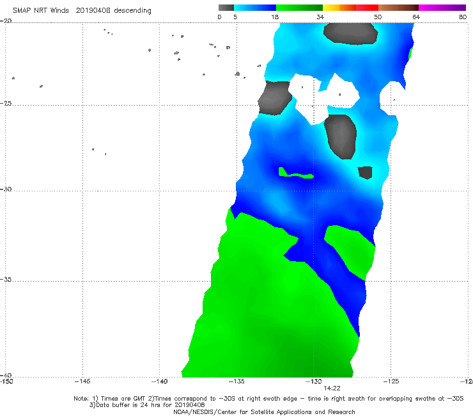The image size is (473, 416).
Task: Pick the red colorbar segment before 50
Action: [x=367, y=8]
